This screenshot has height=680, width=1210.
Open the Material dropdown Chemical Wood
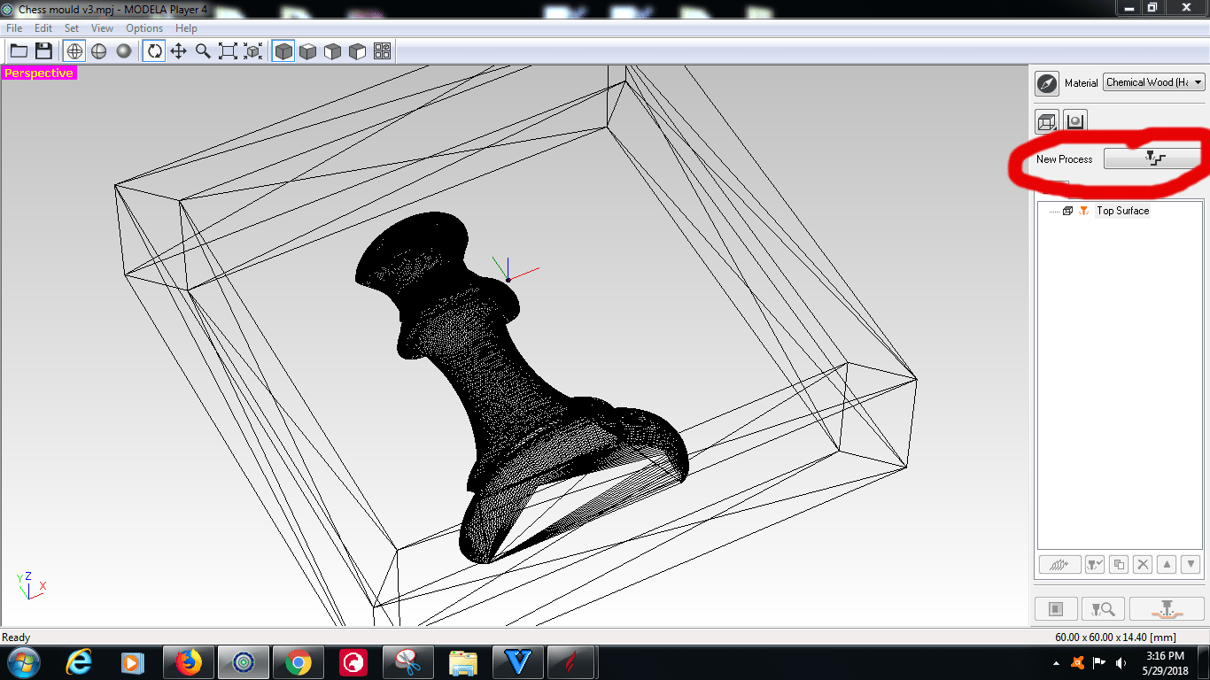click(1155, 82)
